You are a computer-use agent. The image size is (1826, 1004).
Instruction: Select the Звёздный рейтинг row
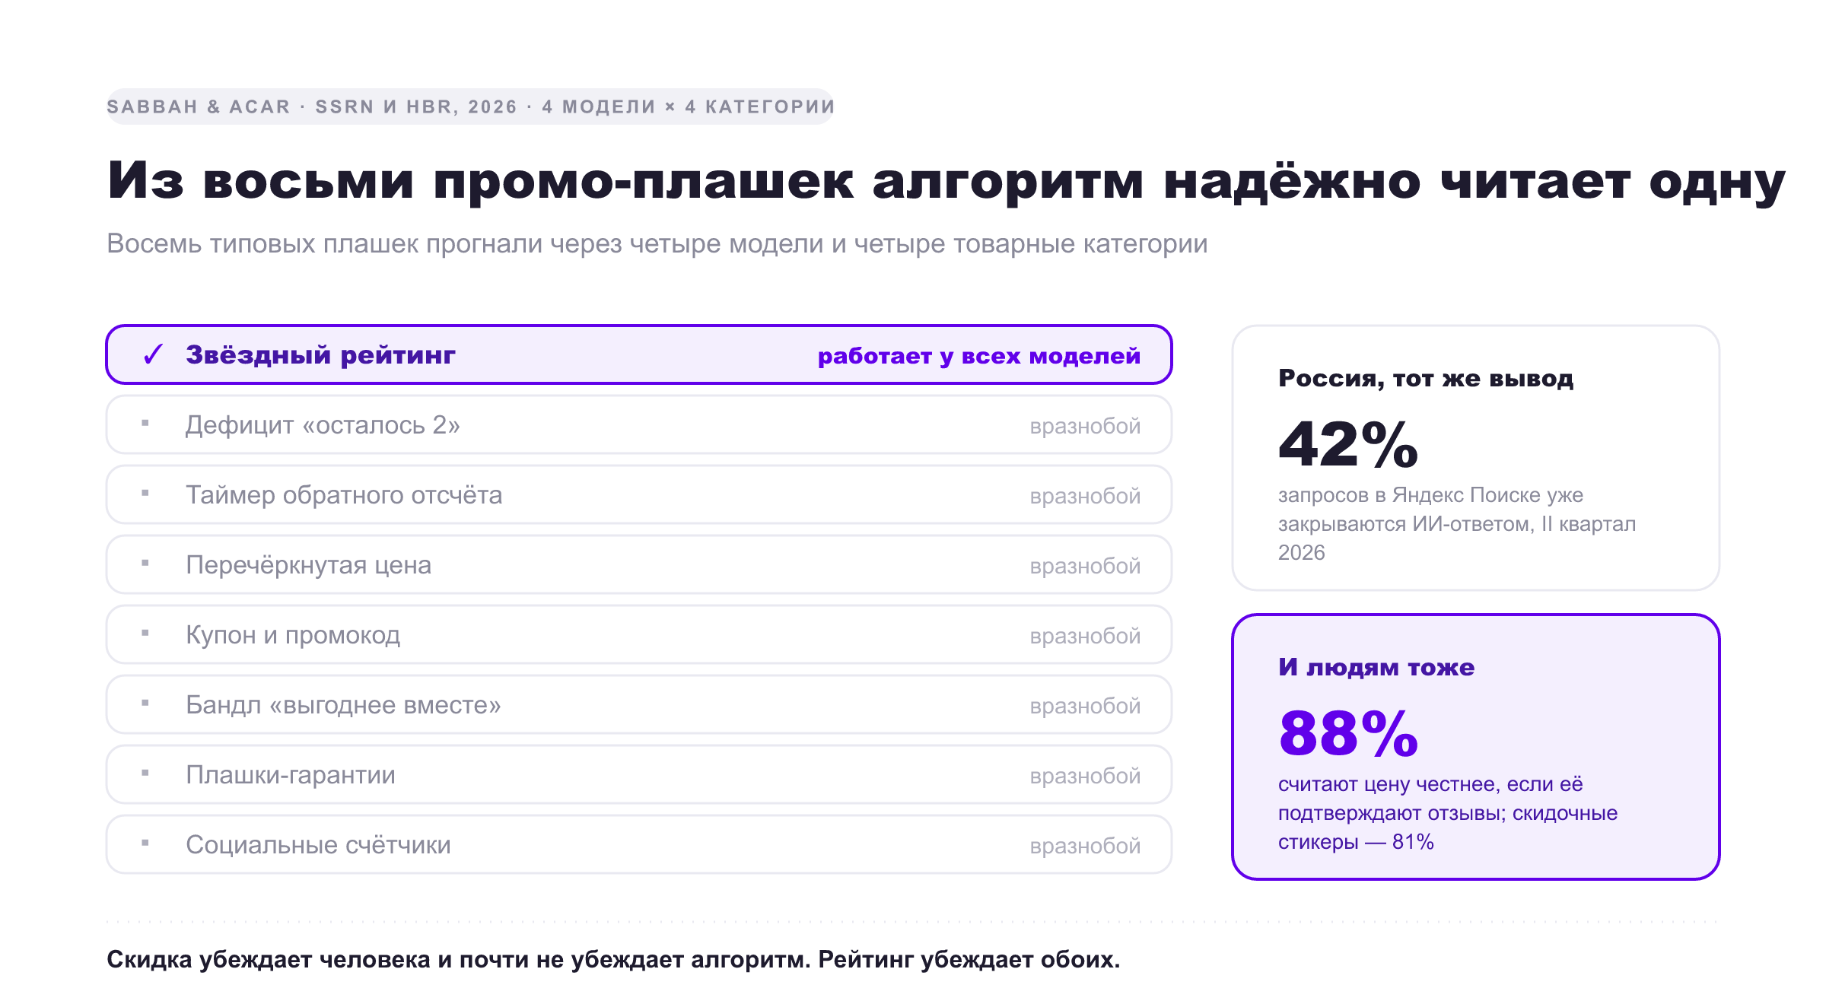639,354
